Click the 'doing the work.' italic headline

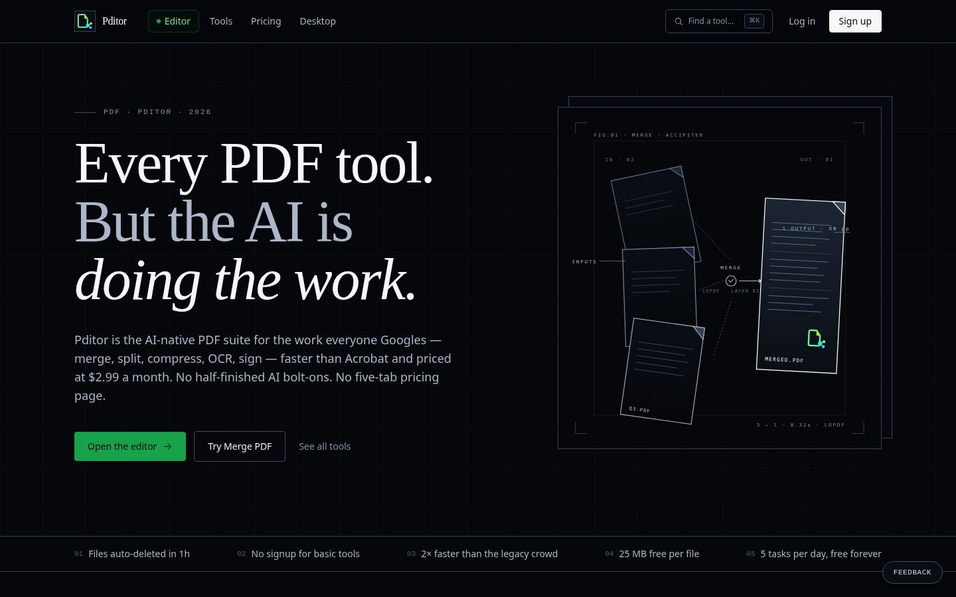coord(246,281)
